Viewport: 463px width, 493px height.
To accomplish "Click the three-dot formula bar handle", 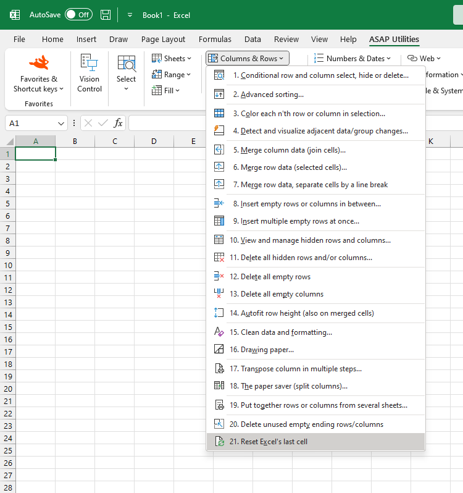I will tap(74, 123).
